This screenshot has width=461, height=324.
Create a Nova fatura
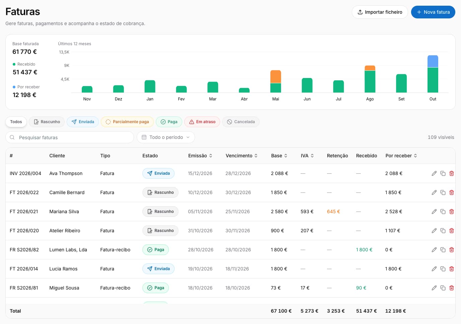[x=433, y=12]
